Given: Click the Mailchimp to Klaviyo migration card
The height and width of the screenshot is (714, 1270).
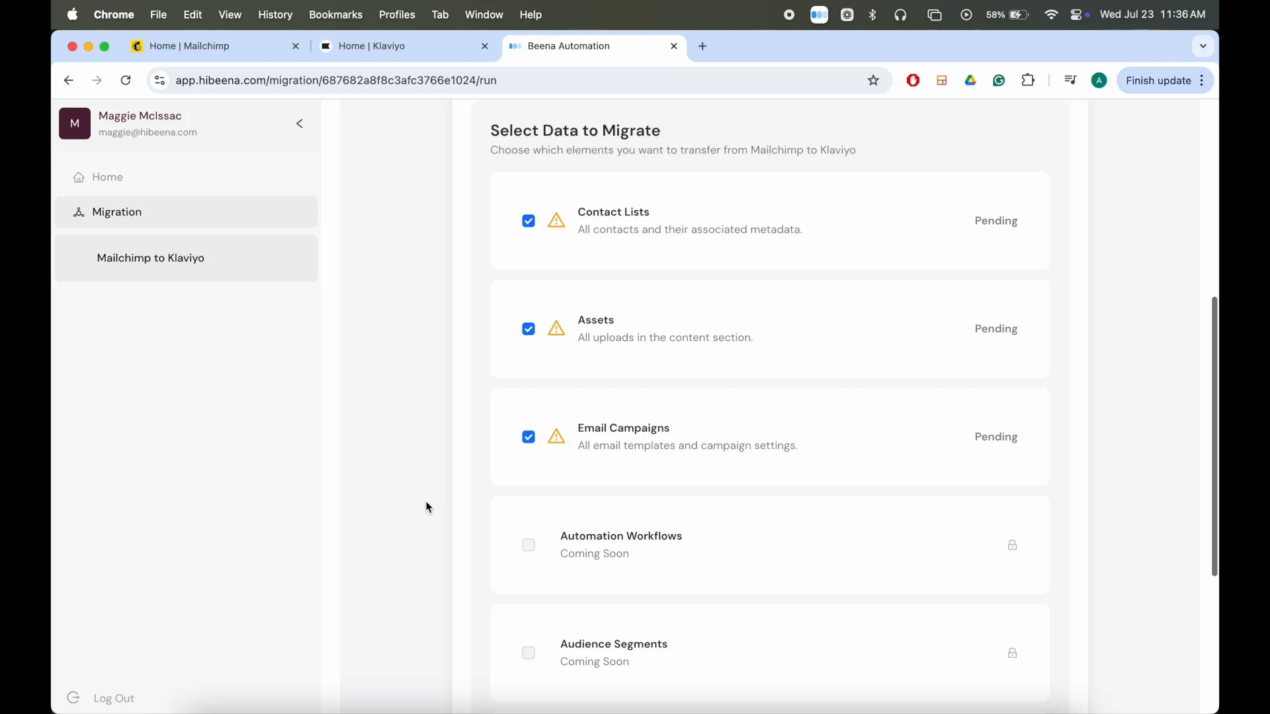Looking at the screenshot, I should coord(151,258).
